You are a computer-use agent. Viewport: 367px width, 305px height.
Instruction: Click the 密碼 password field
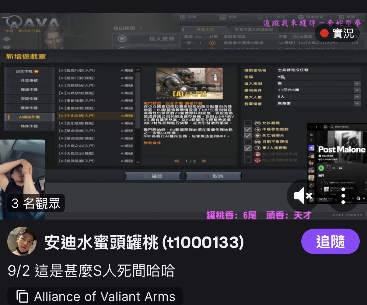click(319, 77)
